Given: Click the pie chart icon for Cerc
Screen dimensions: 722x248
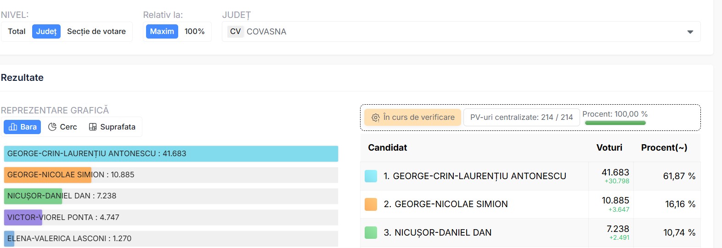Looking at the screenshot, I should click(x=52, y=127).
